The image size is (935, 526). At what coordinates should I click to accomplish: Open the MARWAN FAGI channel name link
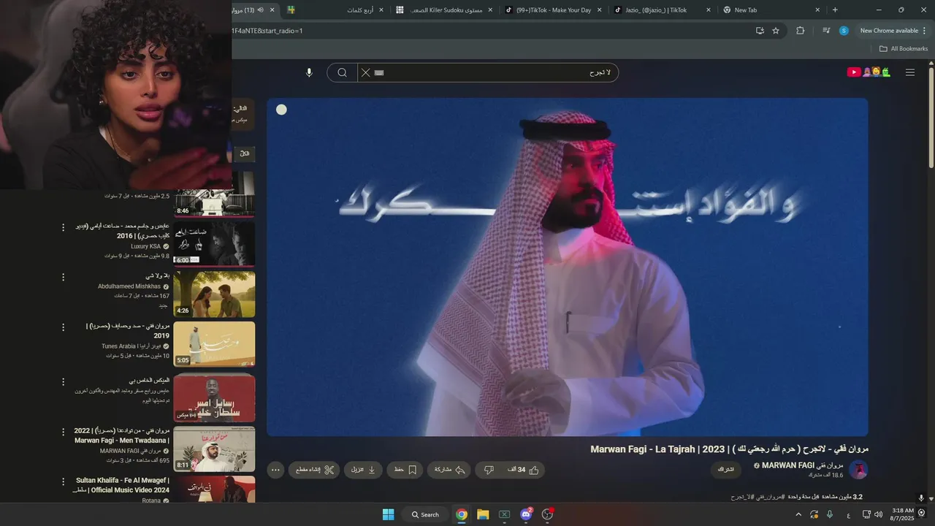[x=802, y=465]
